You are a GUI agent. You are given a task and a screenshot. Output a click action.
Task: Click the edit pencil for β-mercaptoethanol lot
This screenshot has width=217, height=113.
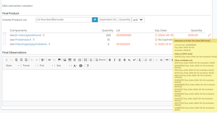point(209,35)
